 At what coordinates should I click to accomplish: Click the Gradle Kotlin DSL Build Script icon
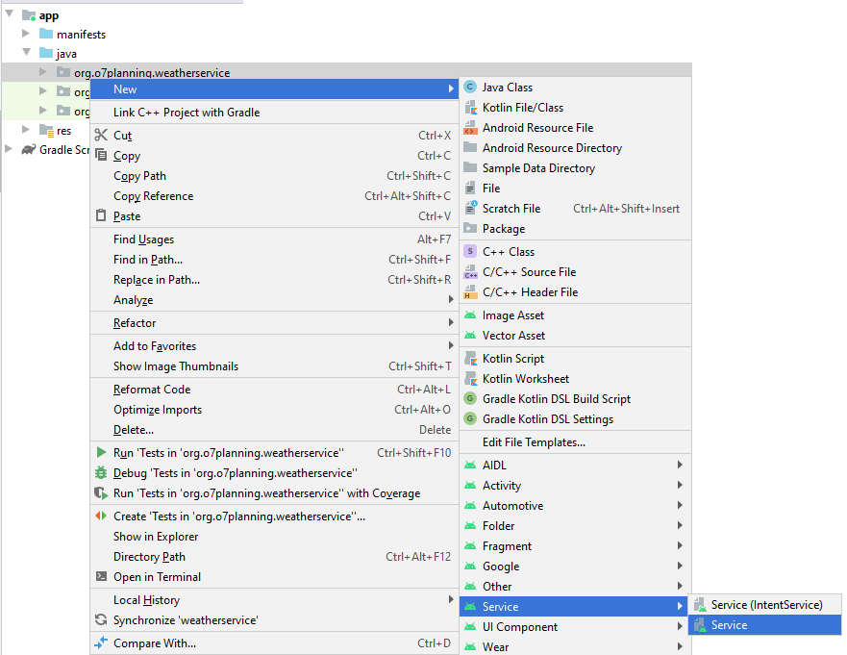click(470, 398)
